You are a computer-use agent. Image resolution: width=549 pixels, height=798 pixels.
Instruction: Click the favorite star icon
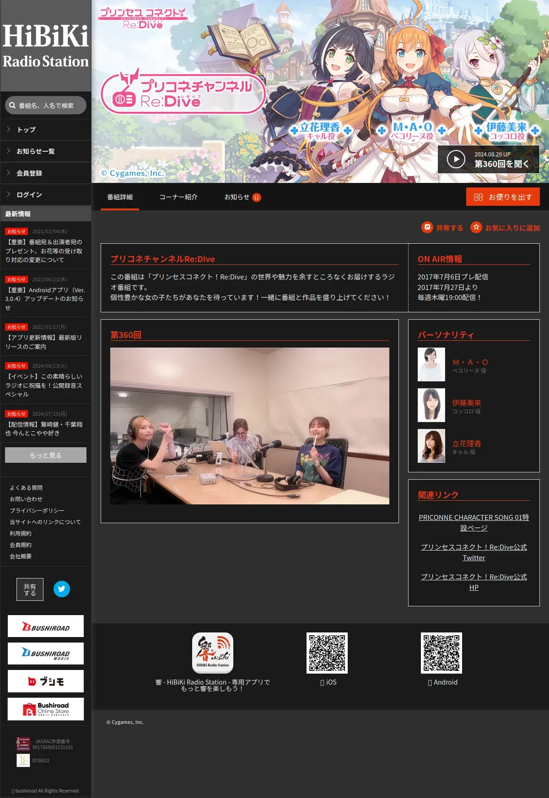[x=476, y=227]
